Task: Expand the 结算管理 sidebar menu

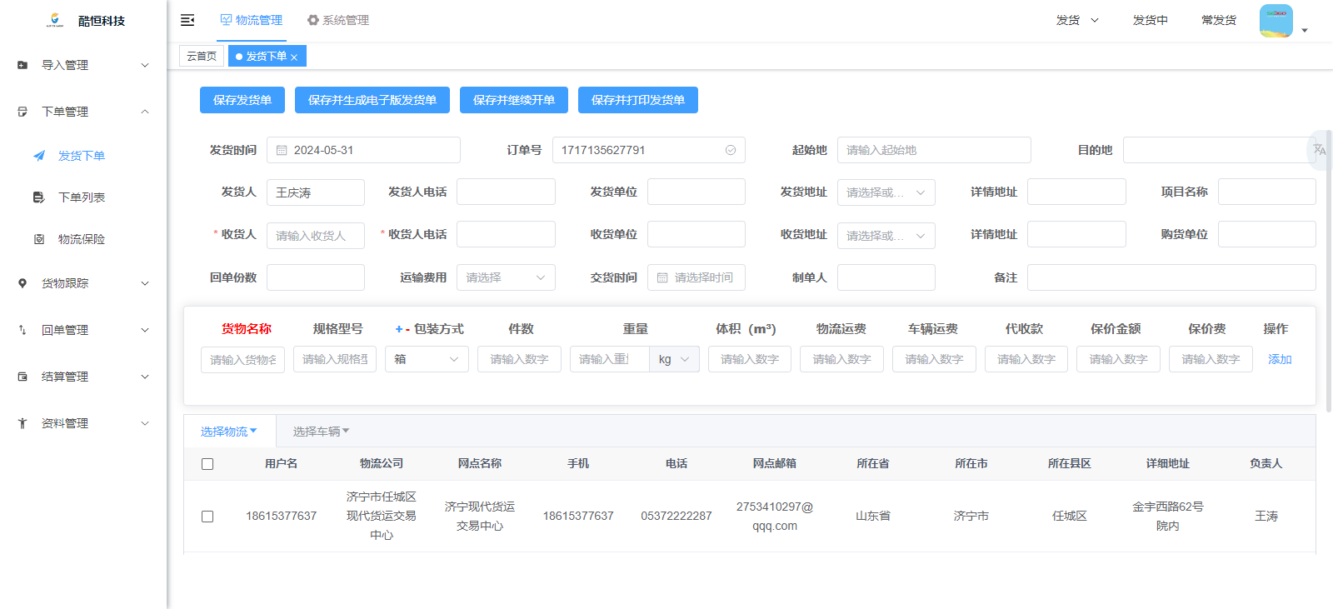Action: click(x=83, y=377)
